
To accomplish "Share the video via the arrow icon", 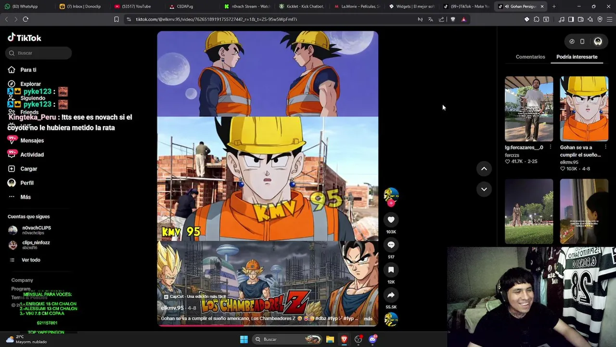I will (391, 295).
